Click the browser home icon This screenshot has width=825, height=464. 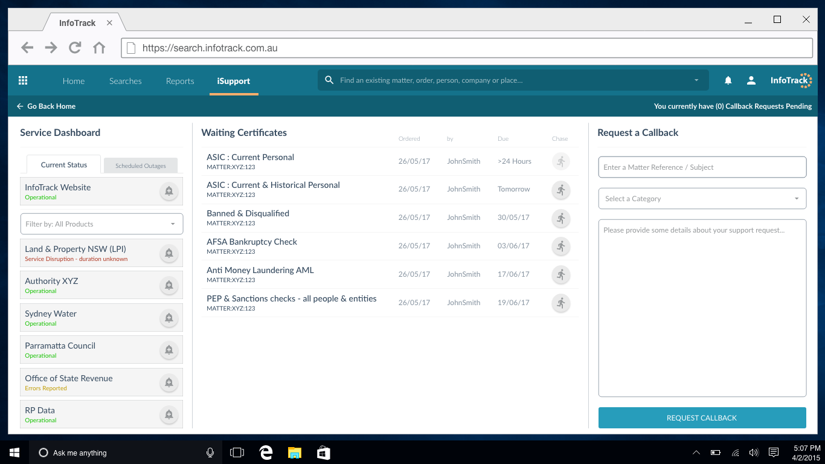pos(99,48)
